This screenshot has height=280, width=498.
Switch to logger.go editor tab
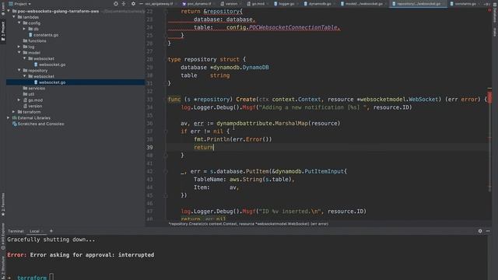285,4
